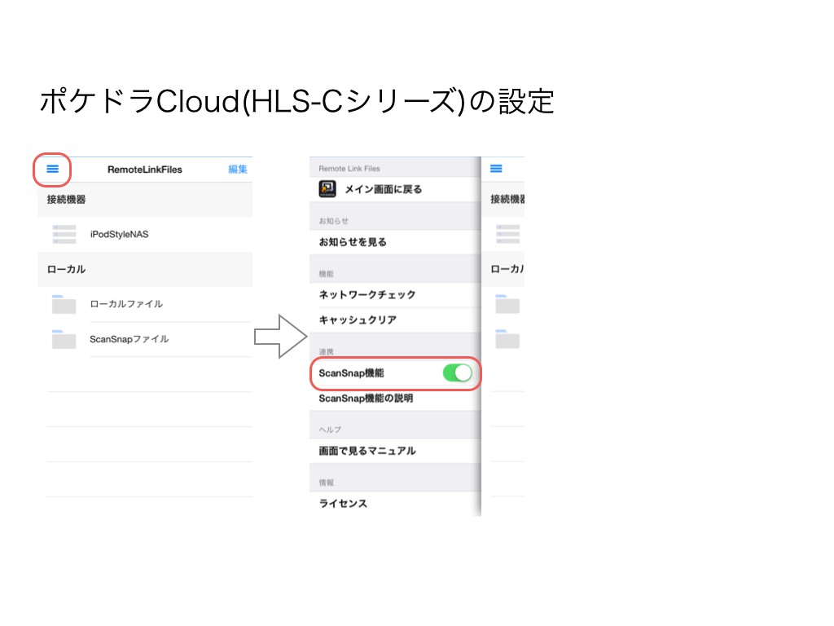Click upper folder icon in right partial panel
834x626 pixels.
tap(507, 304)
